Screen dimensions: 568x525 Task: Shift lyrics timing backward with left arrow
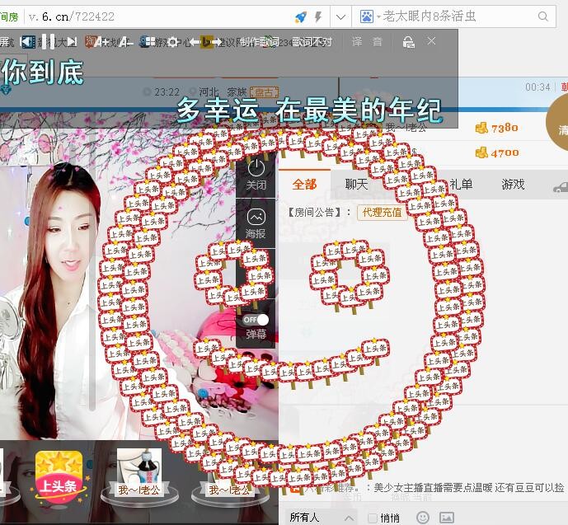(x=195, y=42)
